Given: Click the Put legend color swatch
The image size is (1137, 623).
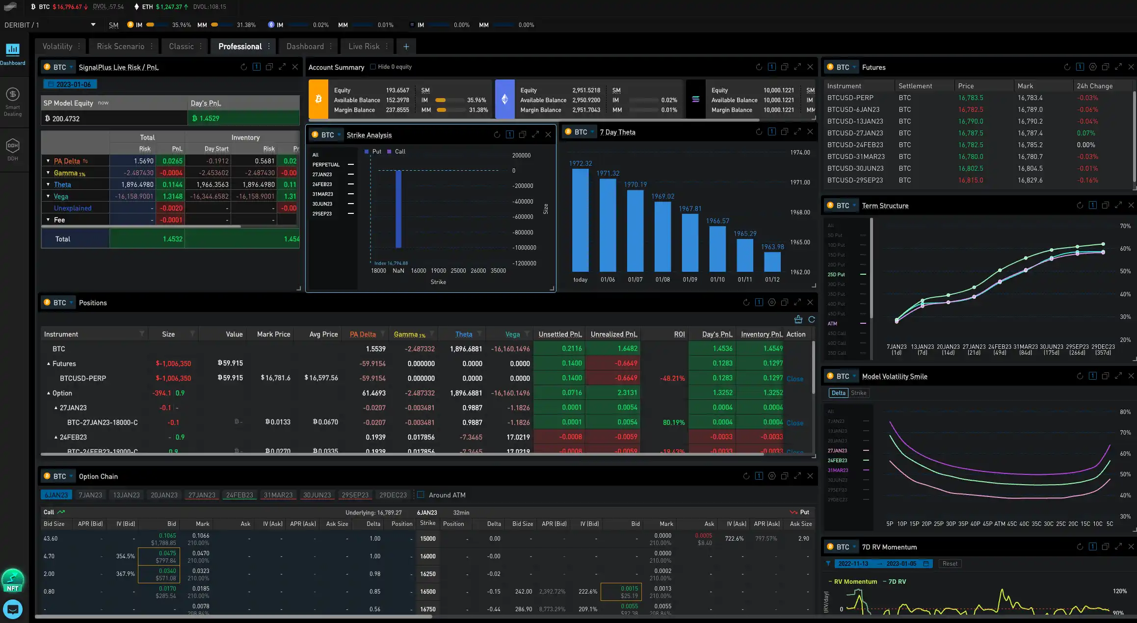Looking at the screenshot, I should [367, 152].
